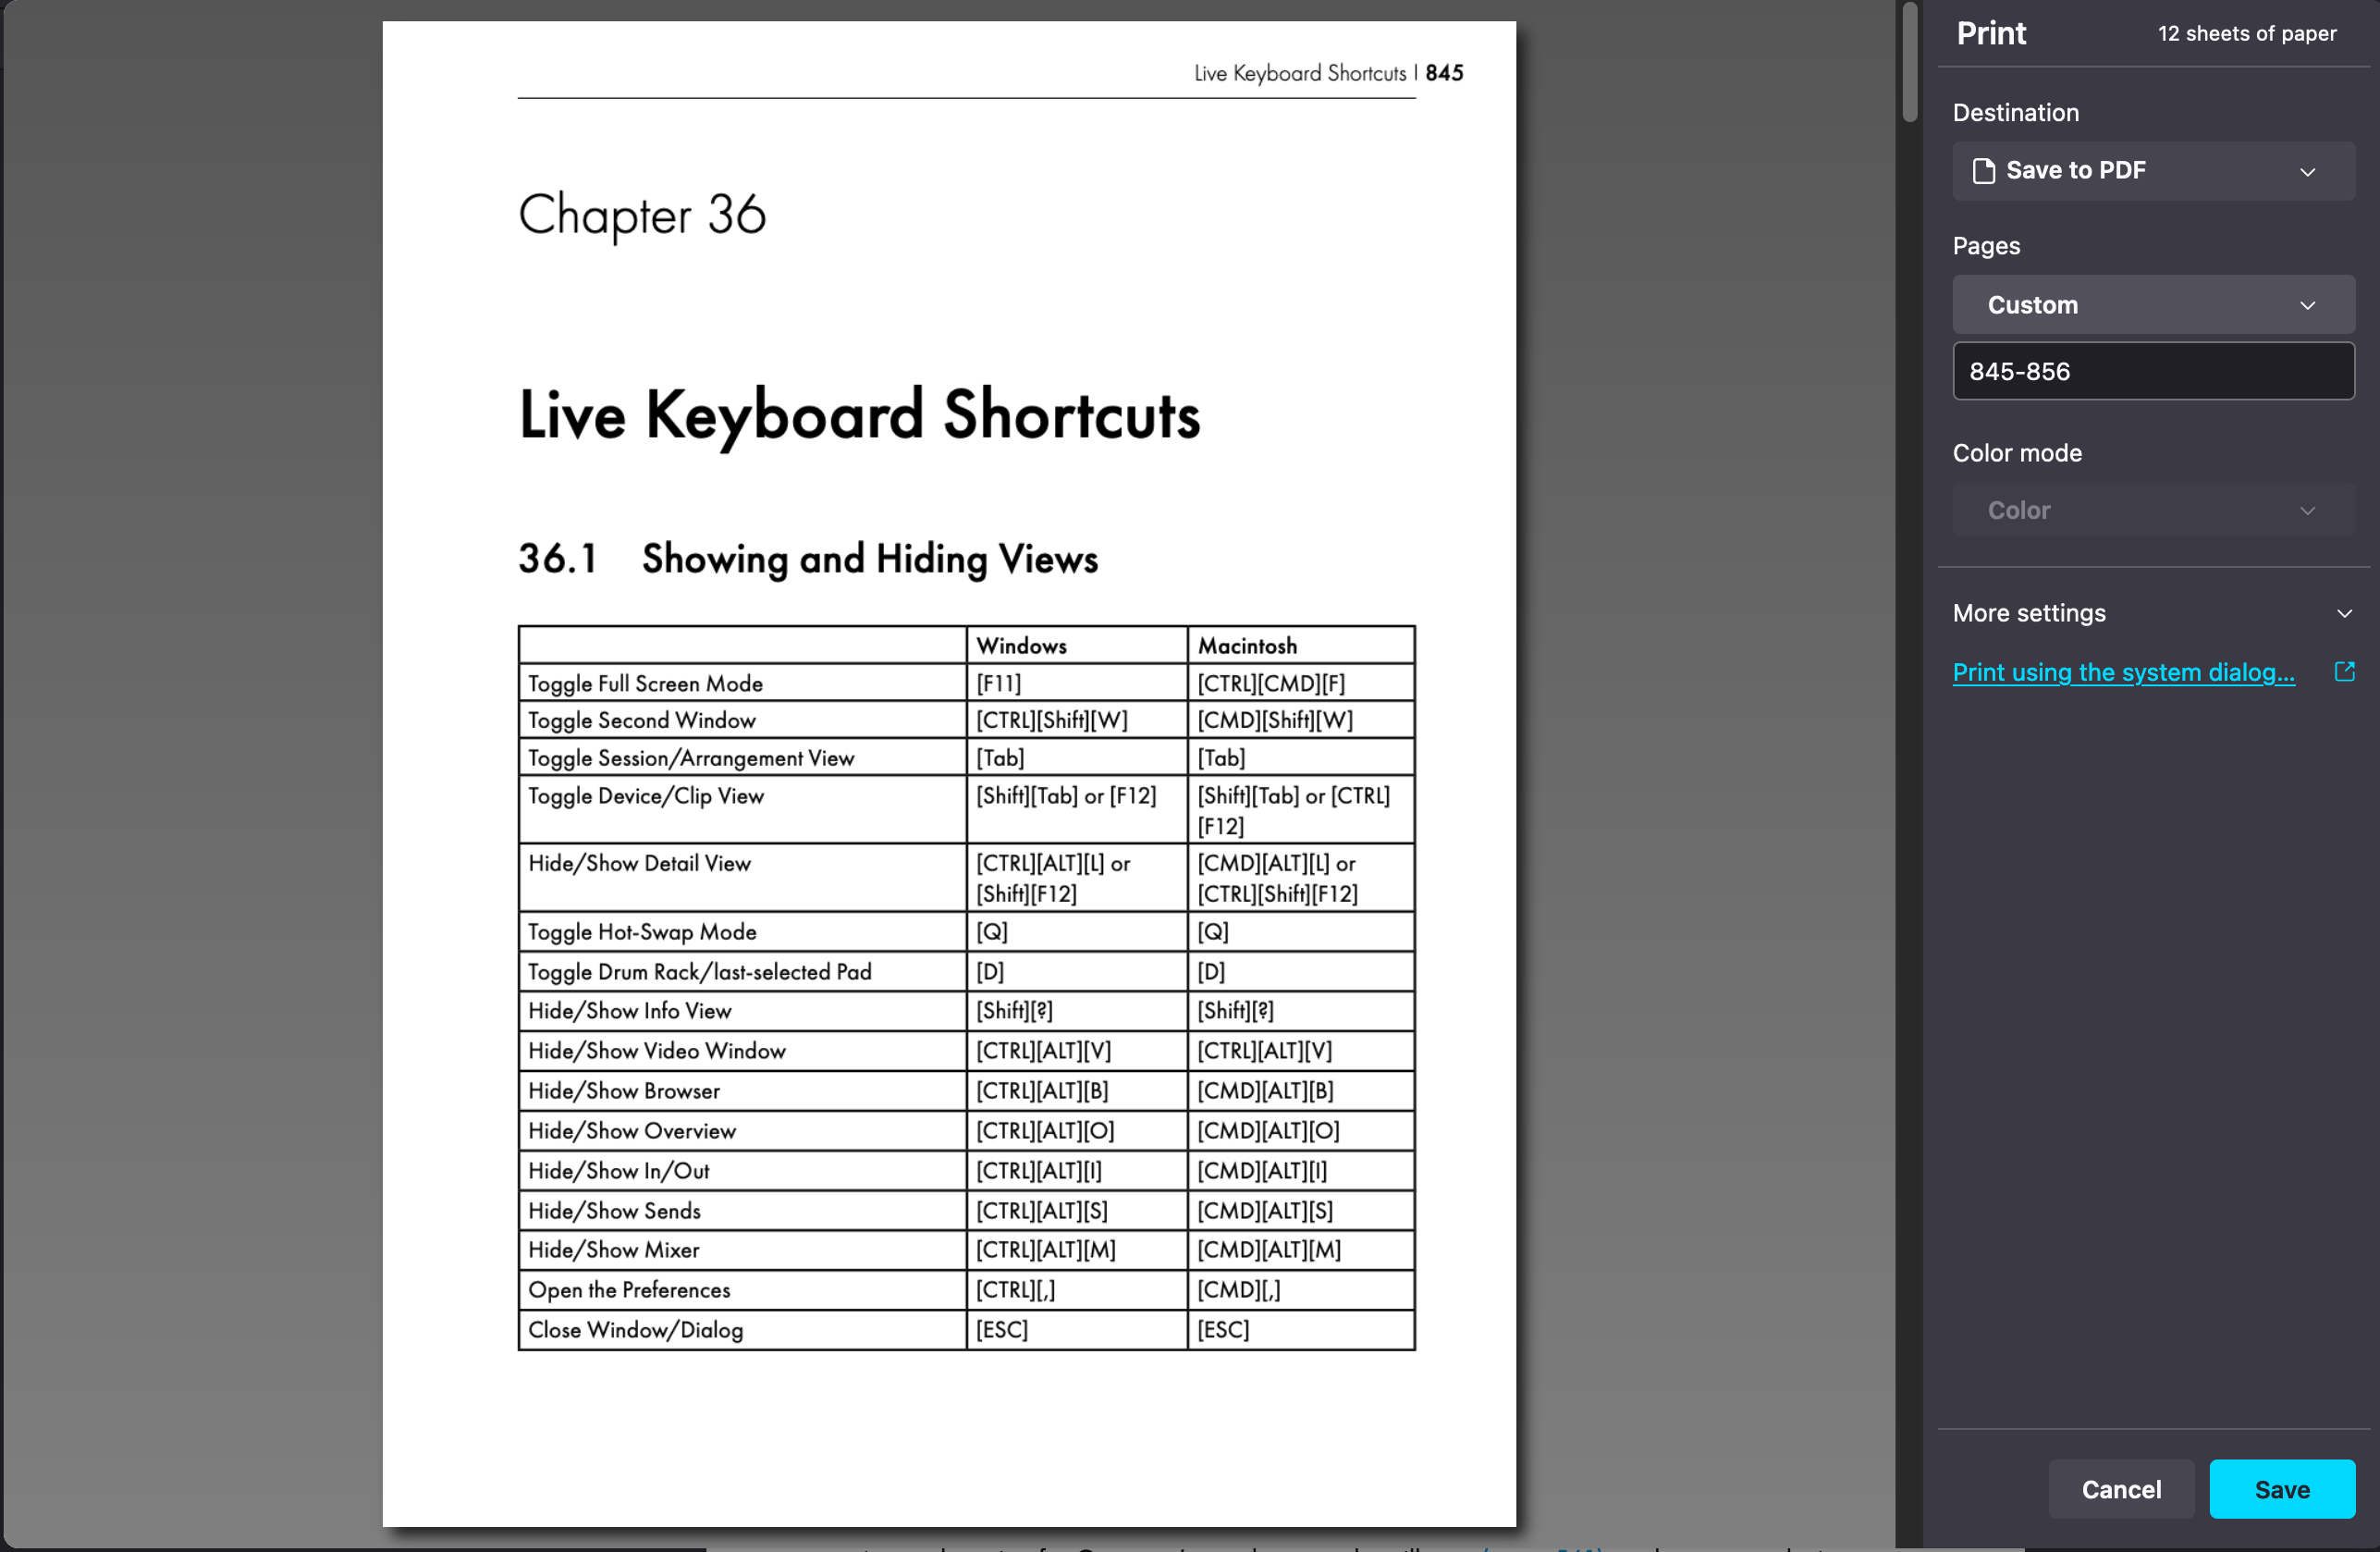The height and width of the screenshot is (1552, 2380).
Task: Click the 36.1 Showing and Hiding Views subheading
Action: (x=808, y=559)
